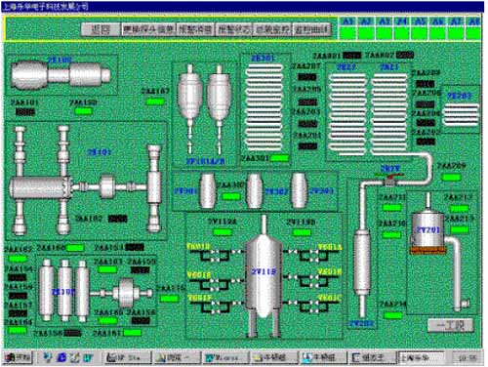Click the black indicator below 2AA101
The height and width of the screenshot is (367, 488).
click(x=25, y=112)
